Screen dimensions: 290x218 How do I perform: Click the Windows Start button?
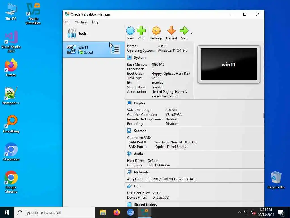coord(7,212)
